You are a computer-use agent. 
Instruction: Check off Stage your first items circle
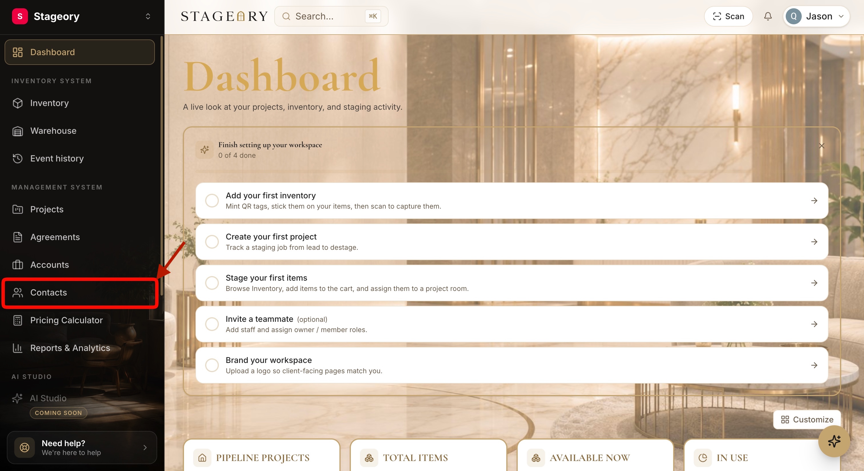coord(212,283)
